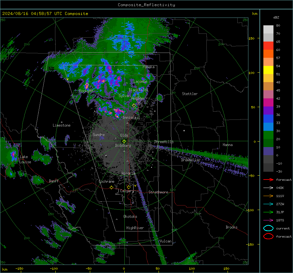
Task: Click the Drumheller map label
Action: click(x=191, y=160)
